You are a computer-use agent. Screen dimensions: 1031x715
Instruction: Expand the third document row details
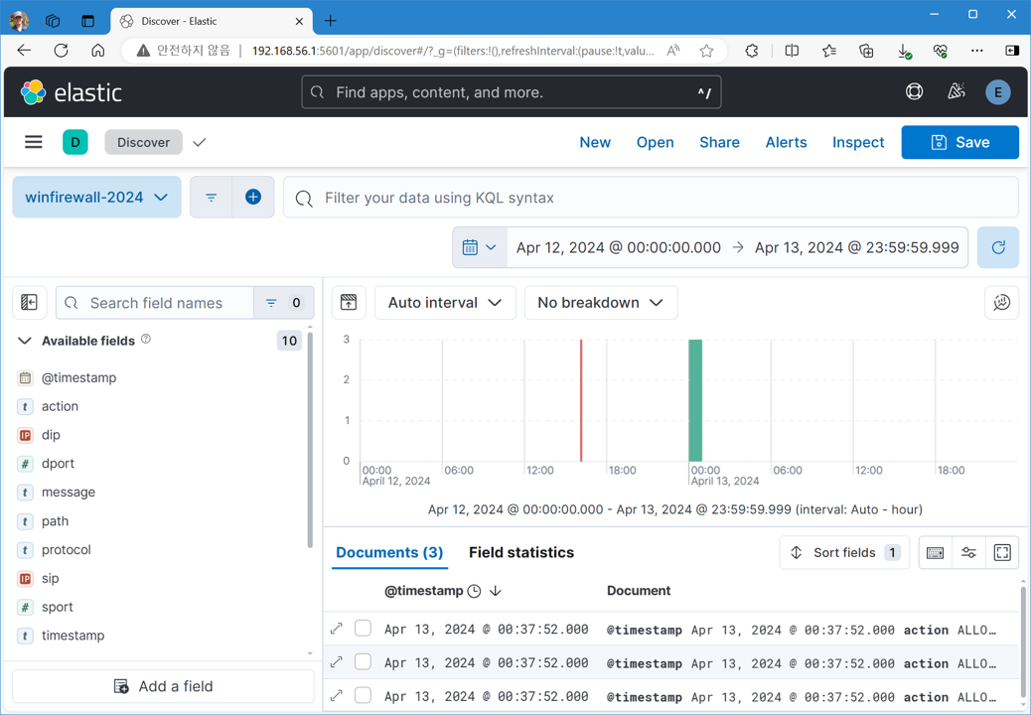[337, 696]
